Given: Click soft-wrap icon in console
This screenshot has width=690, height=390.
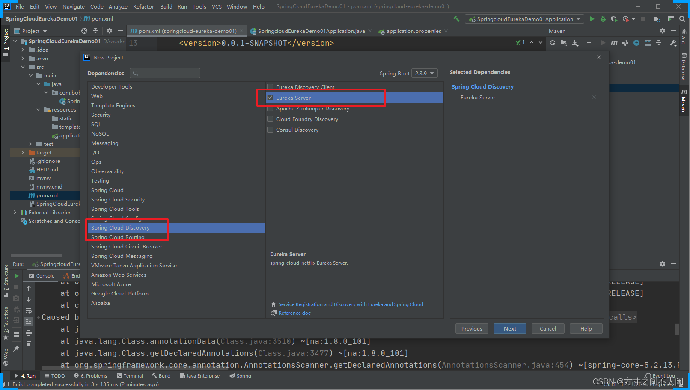Looking at the screenshot, I should coord(29,310).
